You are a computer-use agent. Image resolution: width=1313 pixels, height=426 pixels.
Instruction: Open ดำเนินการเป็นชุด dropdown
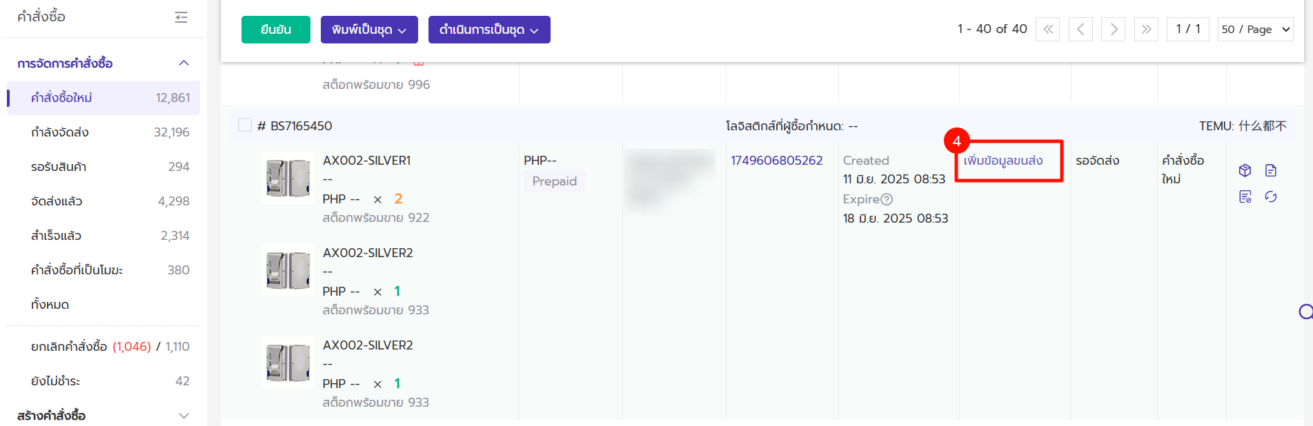(x=489, y=30)
